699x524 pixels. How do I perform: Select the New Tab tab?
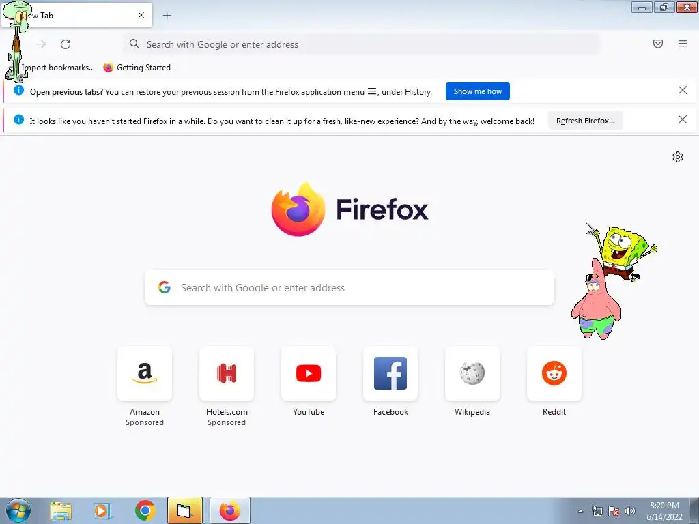pos(76,16)
